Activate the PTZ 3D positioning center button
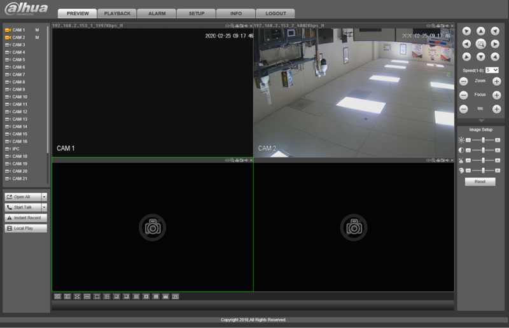The height and width of the screenshot is (328, 509). tap(481, 44)
